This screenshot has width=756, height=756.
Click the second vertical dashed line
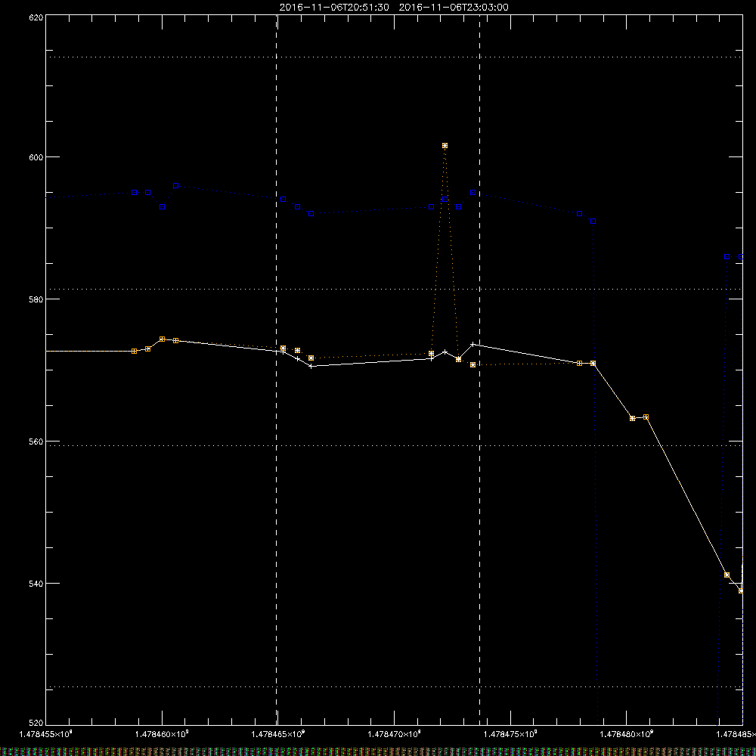(480, 369)
